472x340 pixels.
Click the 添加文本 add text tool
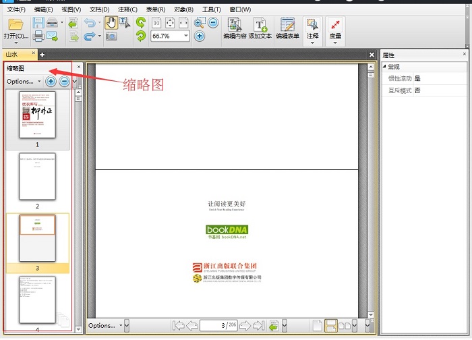[x=260, y=28]
